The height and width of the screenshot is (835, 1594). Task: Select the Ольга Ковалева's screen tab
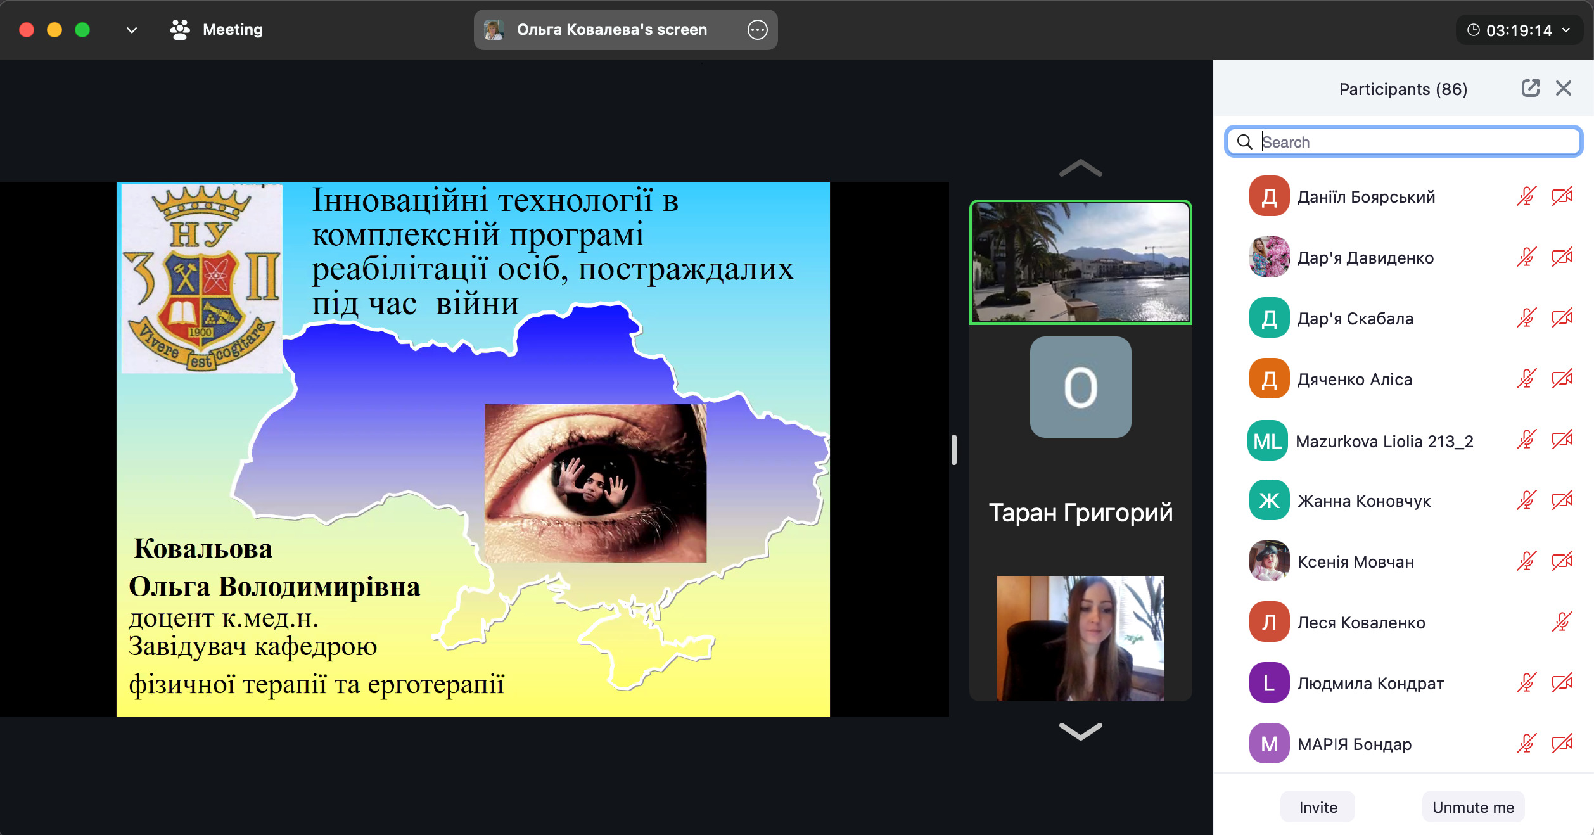click(x=611, y=30)
